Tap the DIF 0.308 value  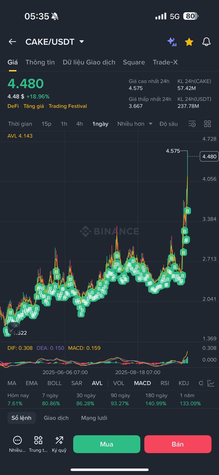pyautogui.click(x=20, y=348)
